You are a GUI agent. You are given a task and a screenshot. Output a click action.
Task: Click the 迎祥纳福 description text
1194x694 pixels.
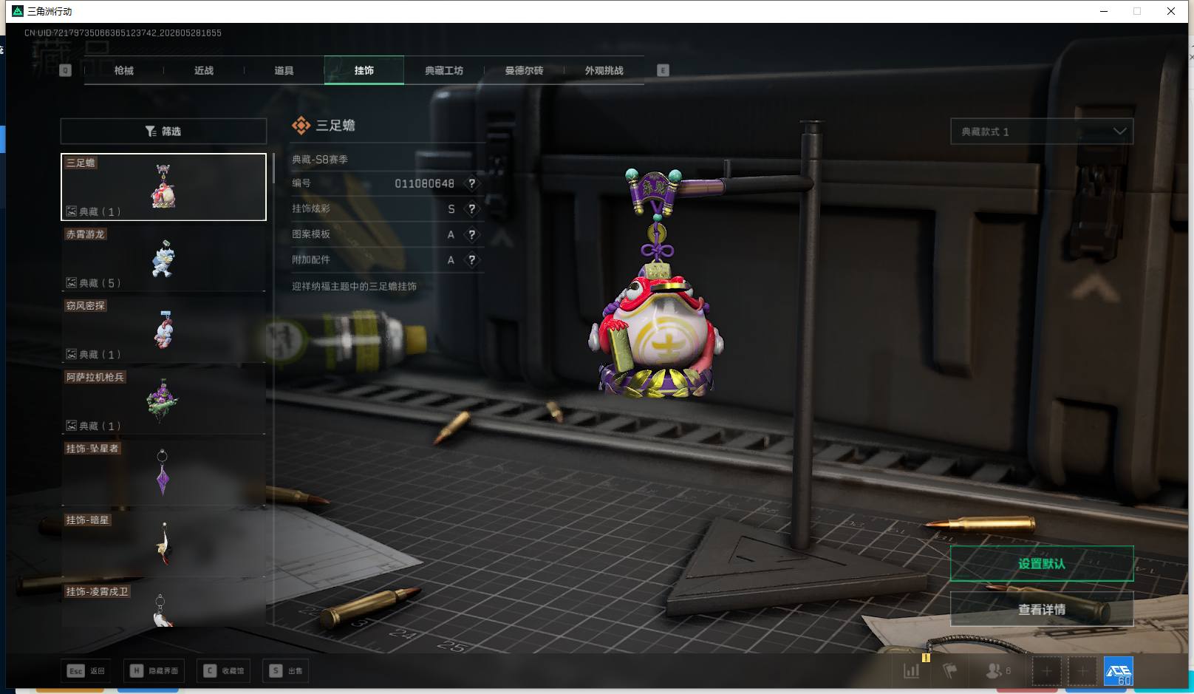[x=354, y=286]
